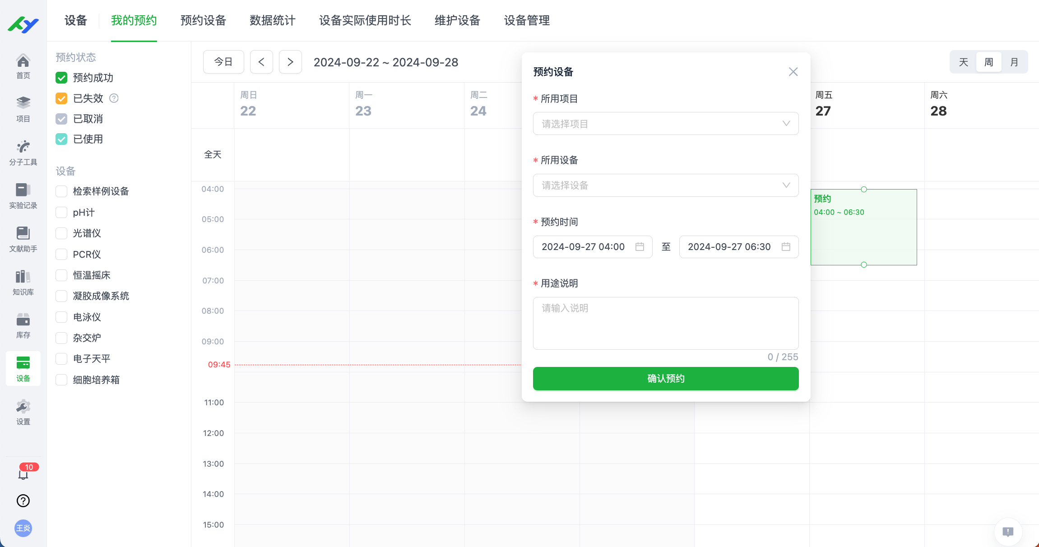This screenshot has height=547, width=1039.
Task: Uncheck the 预约成功 status filter
Action: (x=61, y=78)
